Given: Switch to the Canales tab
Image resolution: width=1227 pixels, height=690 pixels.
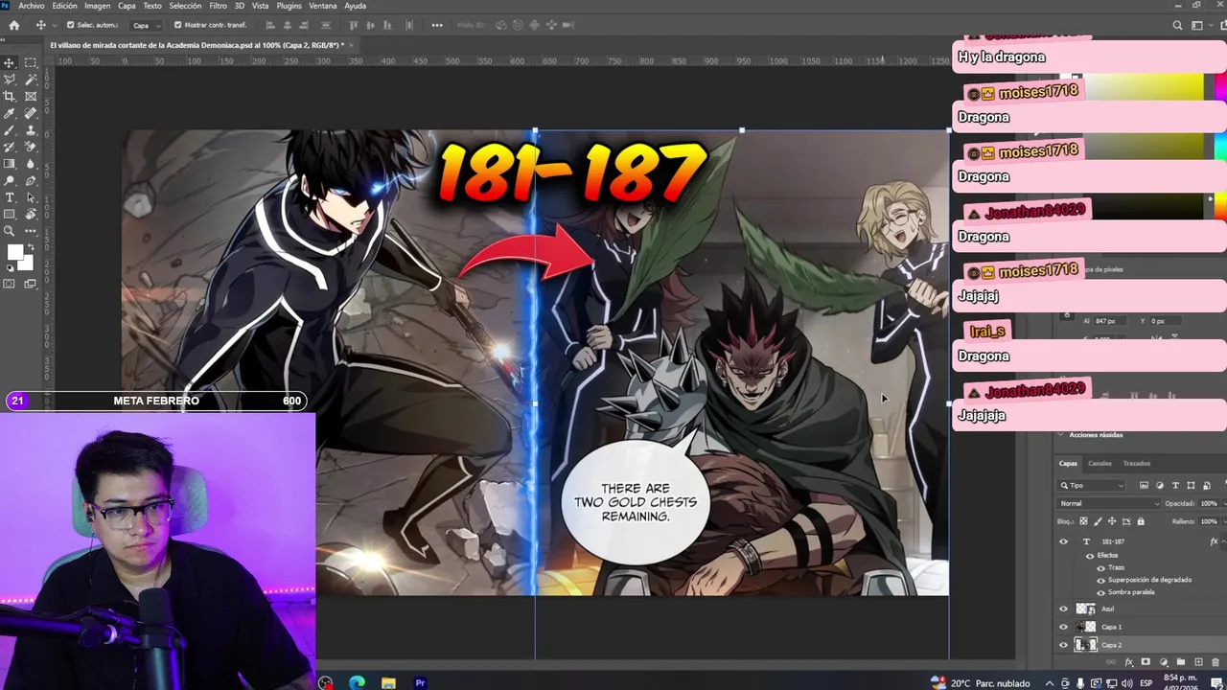Looking at the screenshot, I should pyautogui.click(x=1100, y=463).
